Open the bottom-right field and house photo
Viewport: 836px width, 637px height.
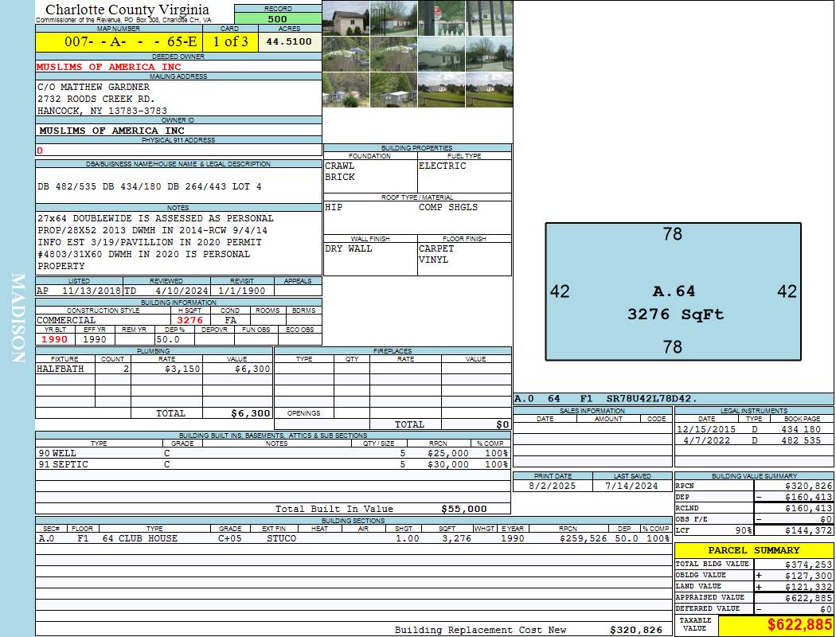coord(488,89)
